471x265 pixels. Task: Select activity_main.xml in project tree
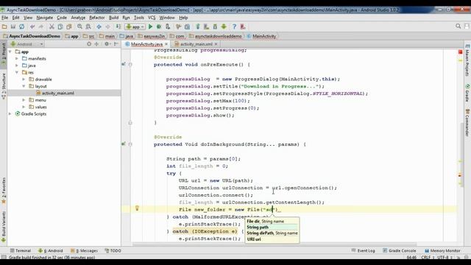pos(58,93)
